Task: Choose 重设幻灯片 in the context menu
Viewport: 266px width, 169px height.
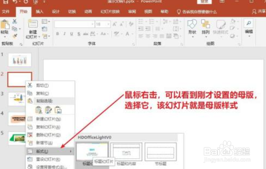Action: coord(50,159)
